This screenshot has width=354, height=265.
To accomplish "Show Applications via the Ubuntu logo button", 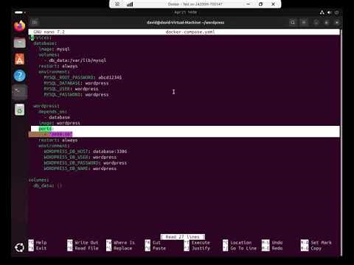I will click(19, 247).
